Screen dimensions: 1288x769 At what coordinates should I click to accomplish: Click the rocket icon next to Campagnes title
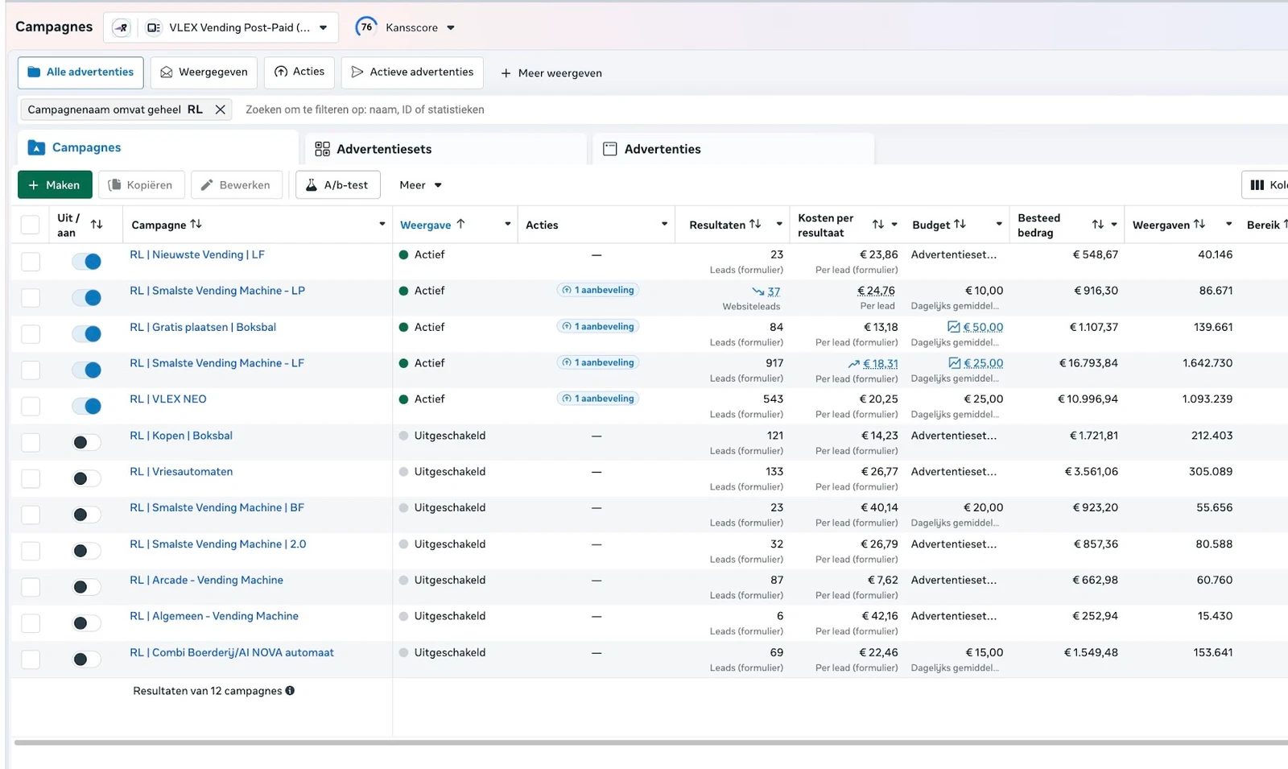point(121,27)
